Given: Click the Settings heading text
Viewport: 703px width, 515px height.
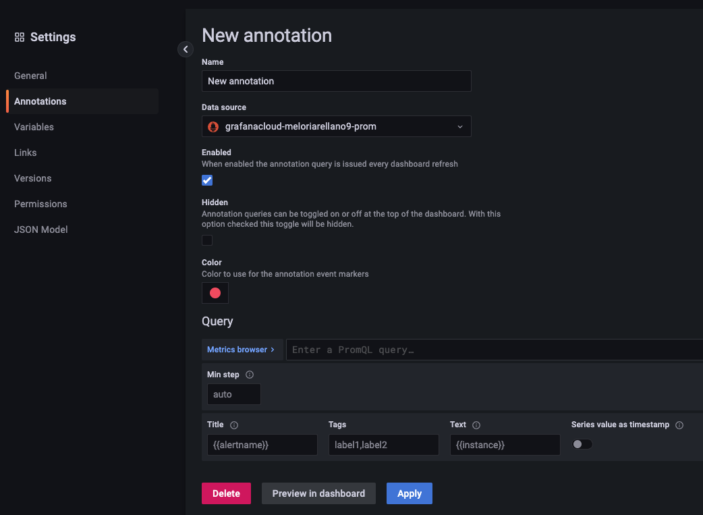Looking at the screenshot, I should click(53, 37).
